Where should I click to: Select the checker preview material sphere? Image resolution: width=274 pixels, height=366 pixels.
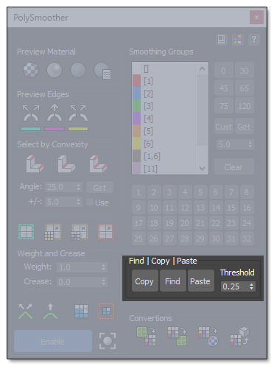pos(31,70)
